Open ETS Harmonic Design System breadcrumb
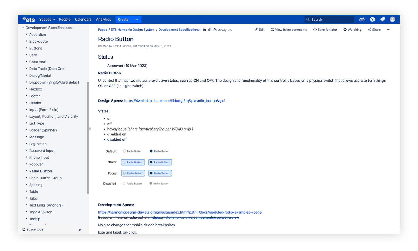Viewport: 418px width, 251px height. click(x=133, y=30)
